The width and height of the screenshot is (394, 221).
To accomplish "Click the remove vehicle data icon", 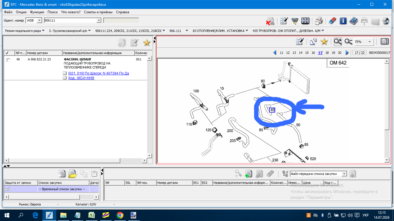I will click(270, 21).
